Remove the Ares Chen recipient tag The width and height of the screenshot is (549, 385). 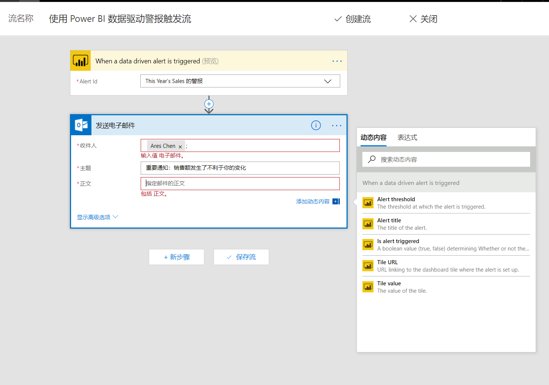(180, 147)
